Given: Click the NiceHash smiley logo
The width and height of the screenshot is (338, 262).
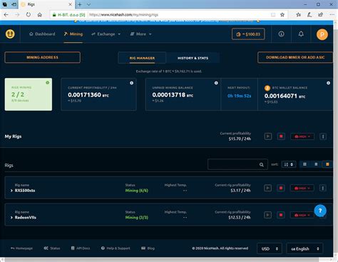Looking at the screenshot, I should [10, 34].
